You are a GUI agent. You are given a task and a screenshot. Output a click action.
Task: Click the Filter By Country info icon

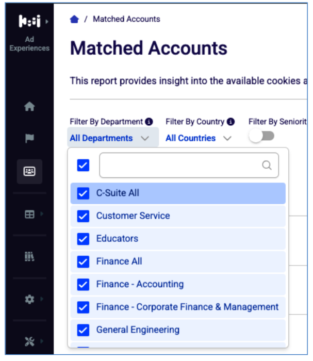click(230, 122)
